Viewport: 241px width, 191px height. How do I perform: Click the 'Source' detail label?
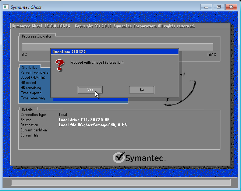[x=26, y=120]
